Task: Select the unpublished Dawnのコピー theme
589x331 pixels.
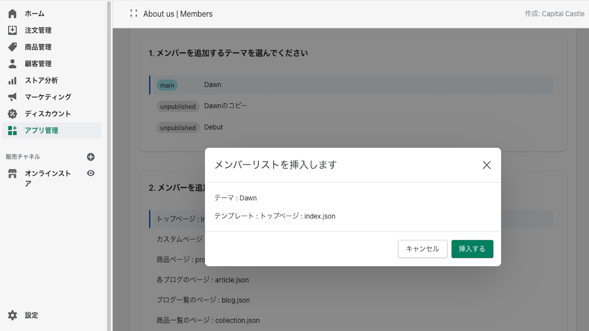Action: tap(351, 106)
